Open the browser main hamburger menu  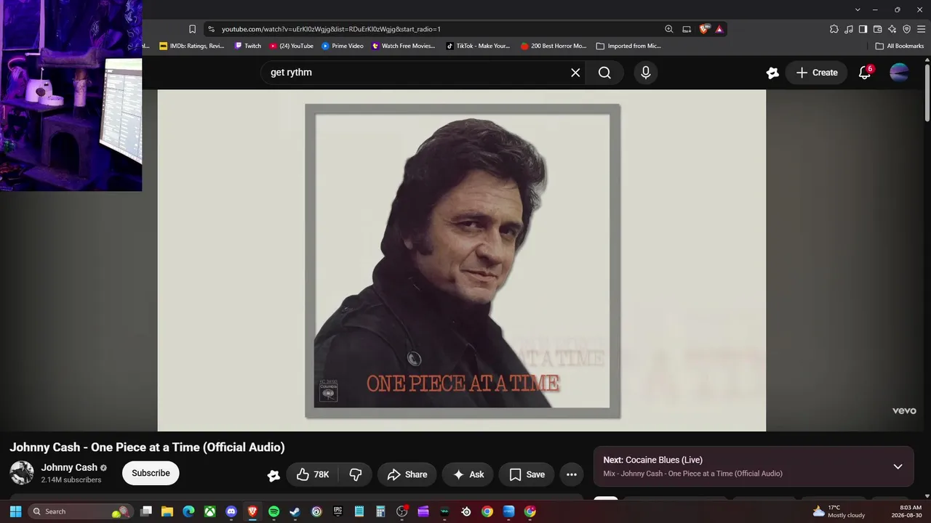tap(922, 29)
